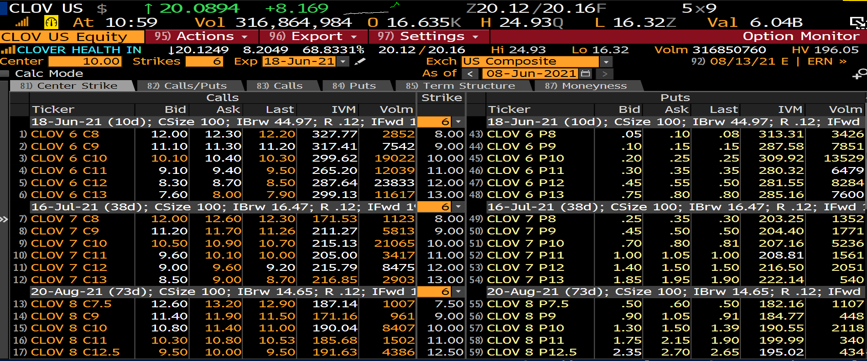This screenshot has height=361, width=867.
Task: Click call IVM value 327.77
Action: point(334,134)
